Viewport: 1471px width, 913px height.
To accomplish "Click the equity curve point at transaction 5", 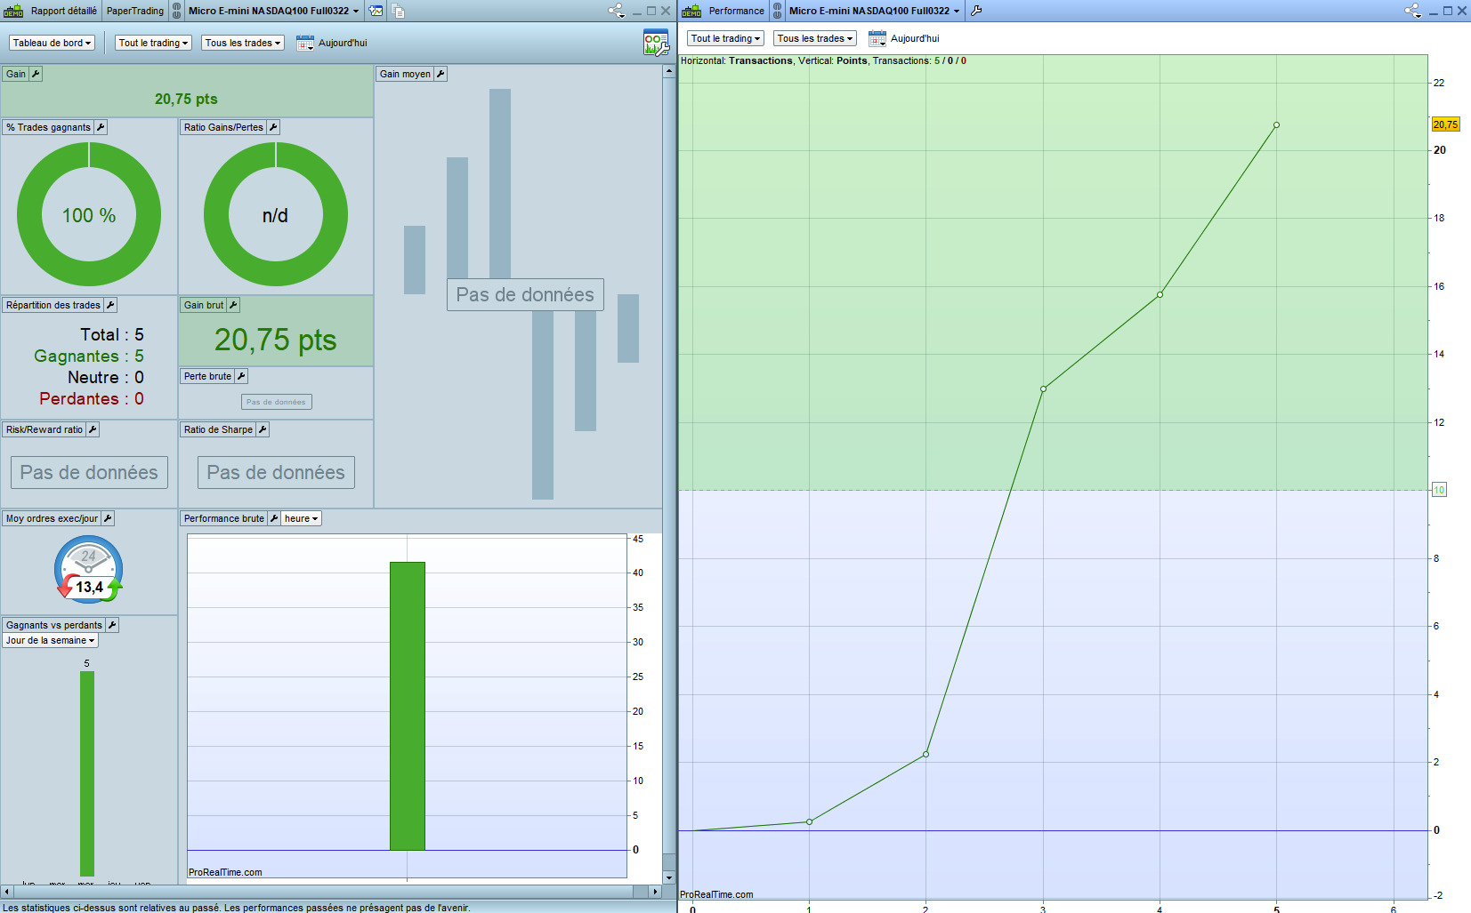I will coord(1276,125).
